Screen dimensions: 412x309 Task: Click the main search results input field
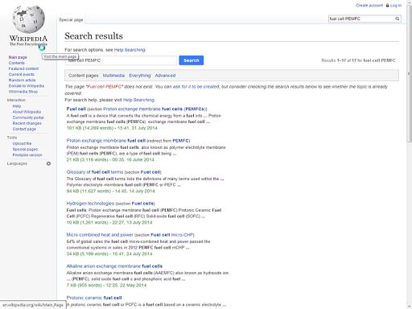(121, 60)
